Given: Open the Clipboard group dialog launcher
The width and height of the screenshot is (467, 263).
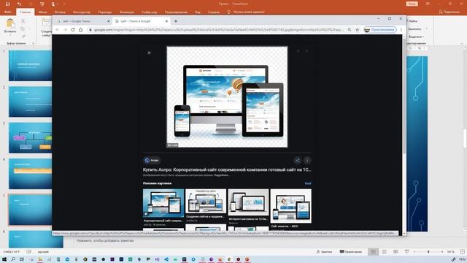Looking at the screenshot, I should 34,44.
